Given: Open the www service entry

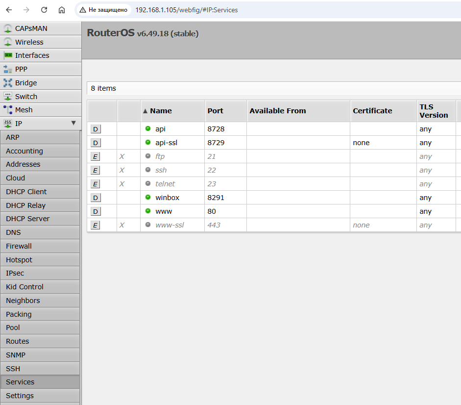Looking at the screenshot, I should click(164, 211).
